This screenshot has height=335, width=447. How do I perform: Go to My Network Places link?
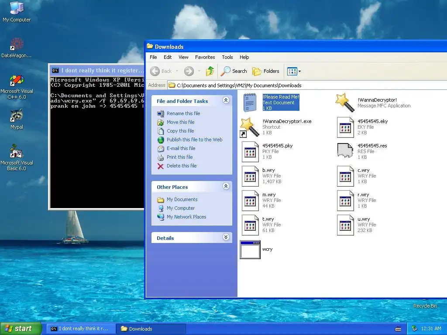[x=186, y=217]
